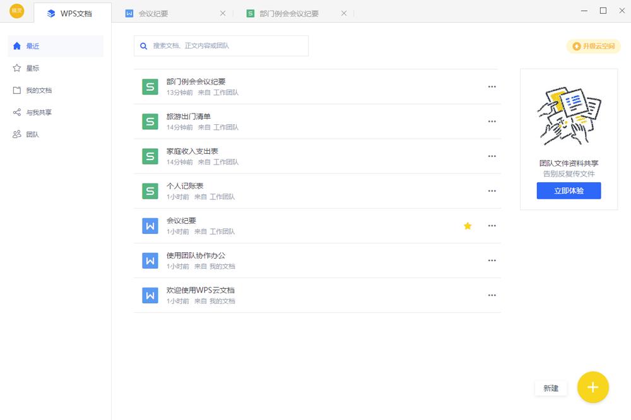The width and height of the screenshot is (631, 420).
Task: Open more options for 部门例会会议纪要 row
Action: pyautogui.click(x=492, y=86)
